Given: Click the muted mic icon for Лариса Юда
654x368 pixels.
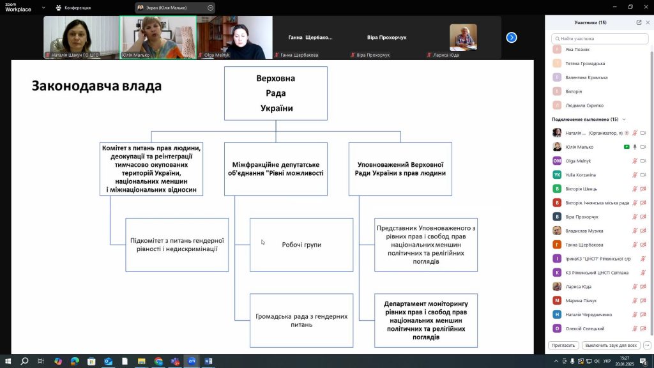Looking at the screenshot, I should point(635,287).
